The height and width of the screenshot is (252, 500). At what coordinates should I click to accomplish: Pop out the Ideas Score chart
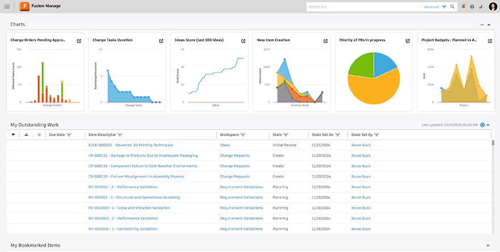pyautogui.click(x=243, y=41)
